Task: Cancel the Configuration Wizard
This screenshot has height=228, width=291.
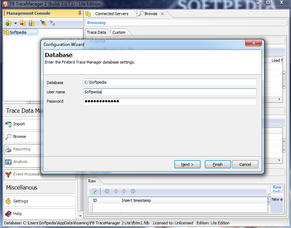Action: (x=245, y=164)
